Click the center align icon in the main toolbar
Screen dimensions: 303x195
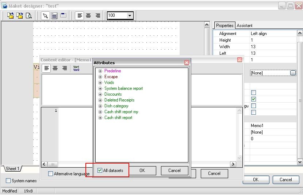[88, 15]
